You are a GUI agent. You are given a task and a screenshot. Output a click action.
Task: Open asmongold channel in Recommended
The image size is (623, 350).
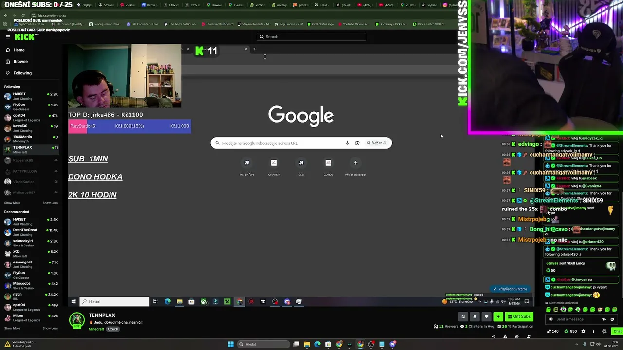tap(31, 264)
